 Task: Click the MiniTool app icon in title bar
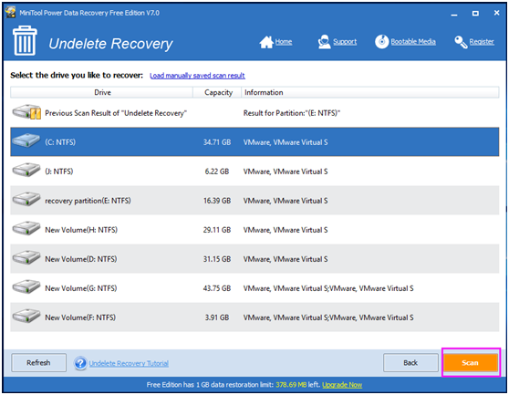[x=10, y=13]
